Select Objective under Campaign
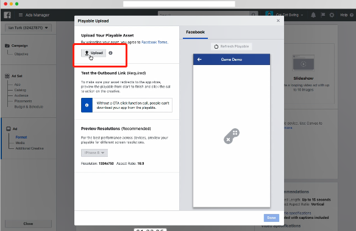The width and height of the screenshot is (356, 231). (21, 54)
